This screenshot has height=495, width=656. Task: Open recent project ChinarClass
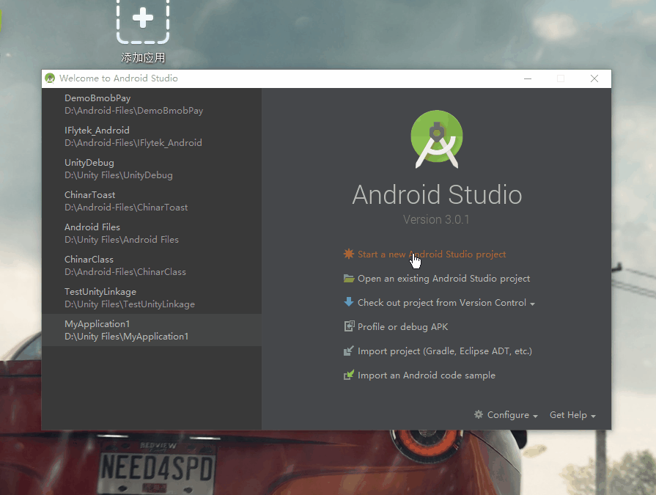[x=152, y=265]
